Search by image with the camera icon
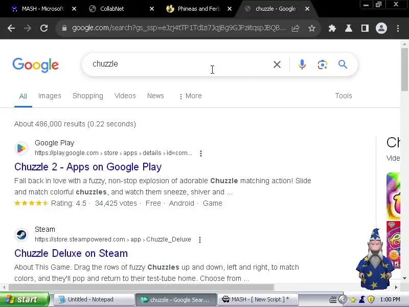 click(323, 64)
